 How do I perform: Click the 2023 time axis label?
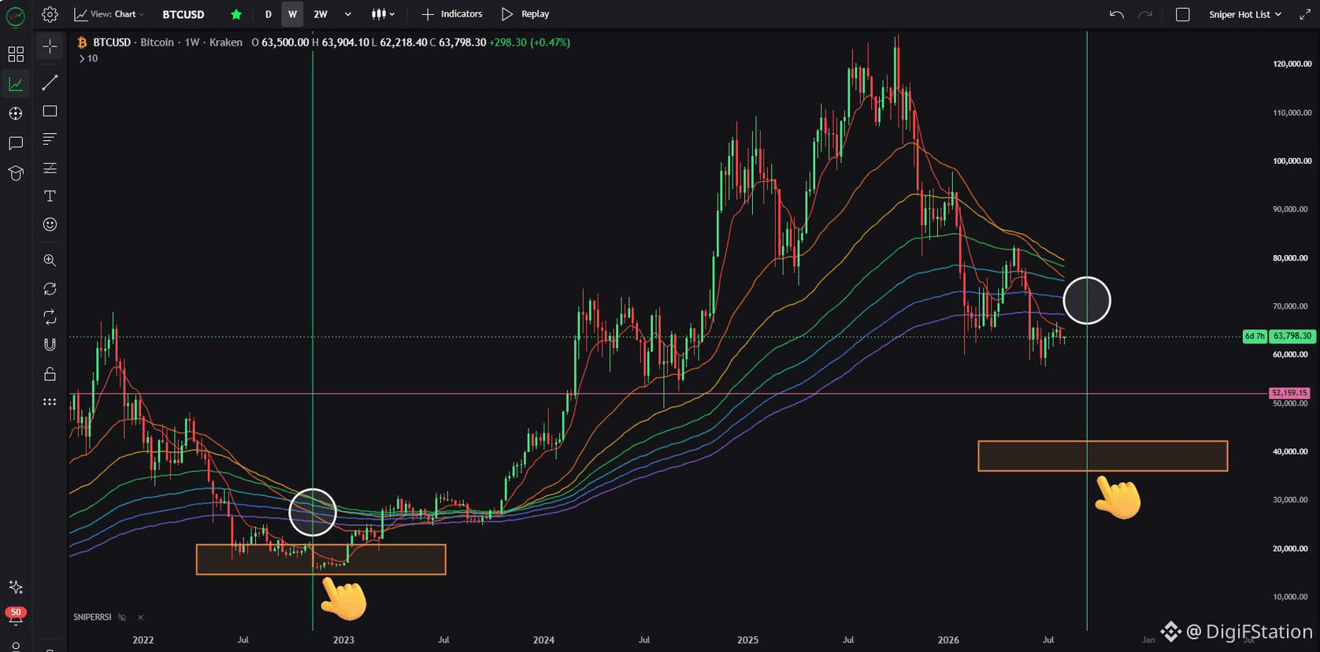point(343,640)
